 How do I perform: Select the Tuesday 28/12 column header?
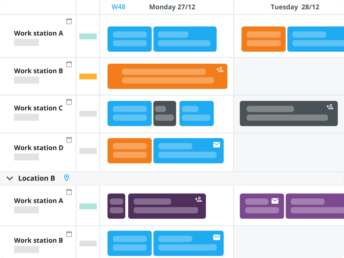[x=295, y=7]
